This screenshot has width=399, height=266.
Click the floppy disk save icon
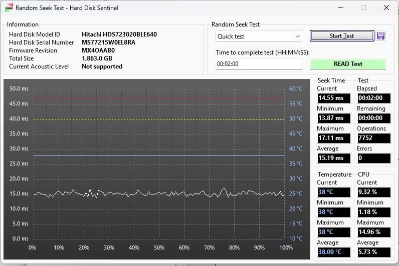pyautogui.click(x=380, y=36)
